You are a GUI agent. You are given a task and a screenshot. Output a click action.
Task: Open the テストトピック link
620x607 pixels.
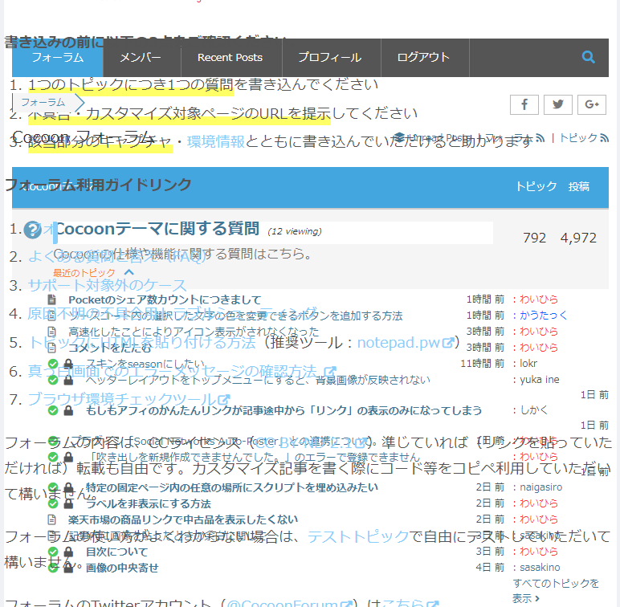(x=358, y=536)
